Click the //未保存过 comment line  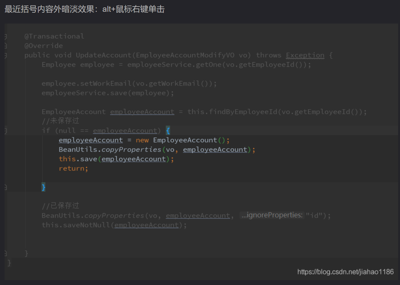point(61,121)
